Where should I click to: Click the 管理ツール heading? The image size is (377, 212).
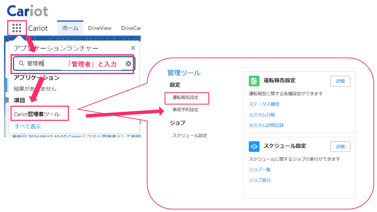pyautogui.click(x=184, y=73)
